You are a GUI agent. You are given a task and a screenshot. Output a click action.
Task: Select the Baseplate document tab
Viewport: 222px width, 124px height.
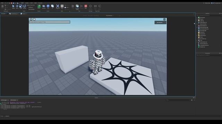click(4, 14)
